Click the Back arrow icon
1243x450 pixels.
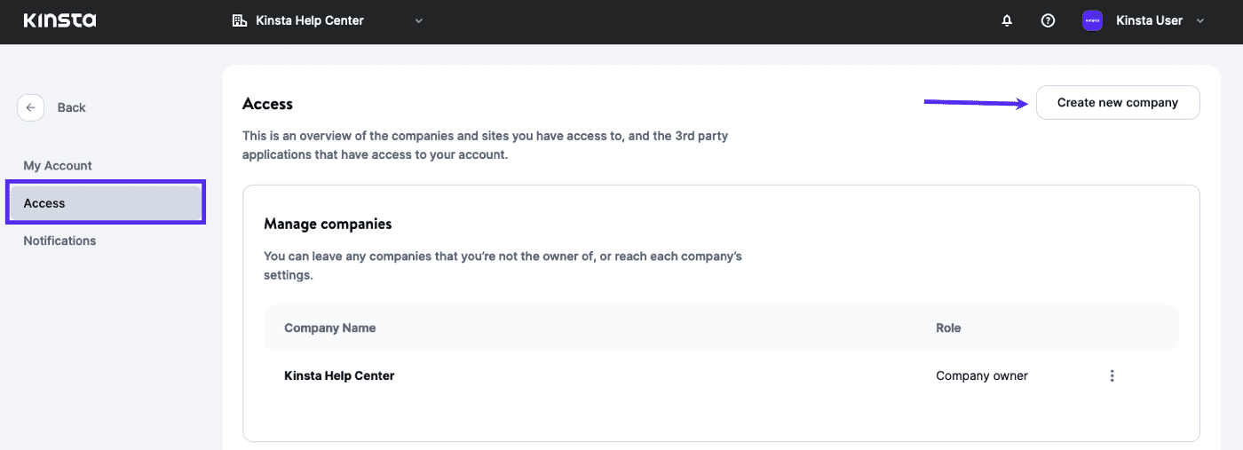pos(30,107)
